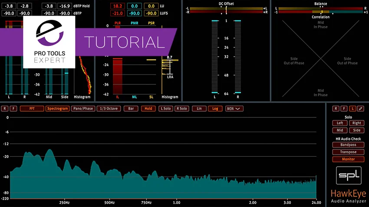This screenshot has height=207, width=369.
Task: Click the 750Hz frequency axis label
Action: [146, 203]
